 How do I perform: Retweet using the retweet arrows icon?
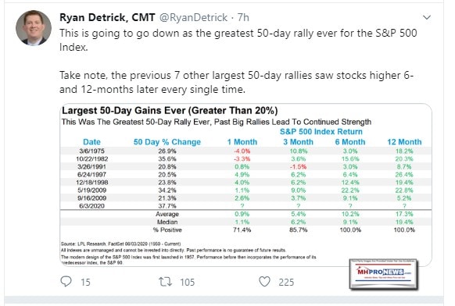pos(165,282)
